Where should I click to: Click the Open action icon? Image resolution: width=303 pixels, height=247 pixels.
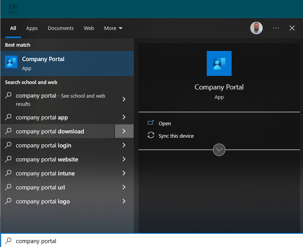151,123
